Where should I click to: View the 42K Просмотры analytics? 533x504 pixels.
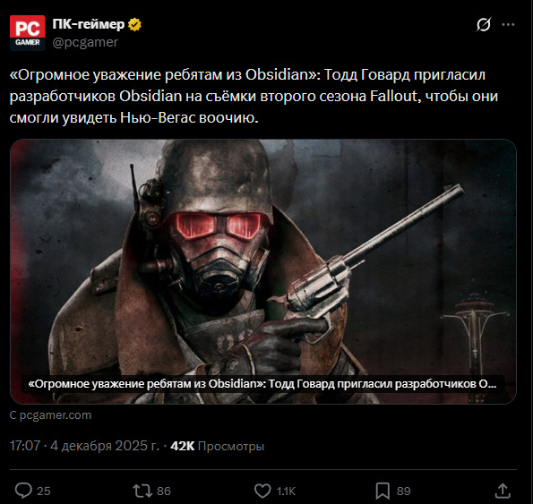coord(217,446)
